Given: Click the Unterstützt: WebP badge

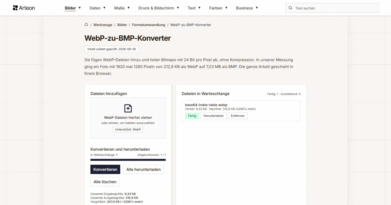Looking at the screenshot, I should 128,130.
